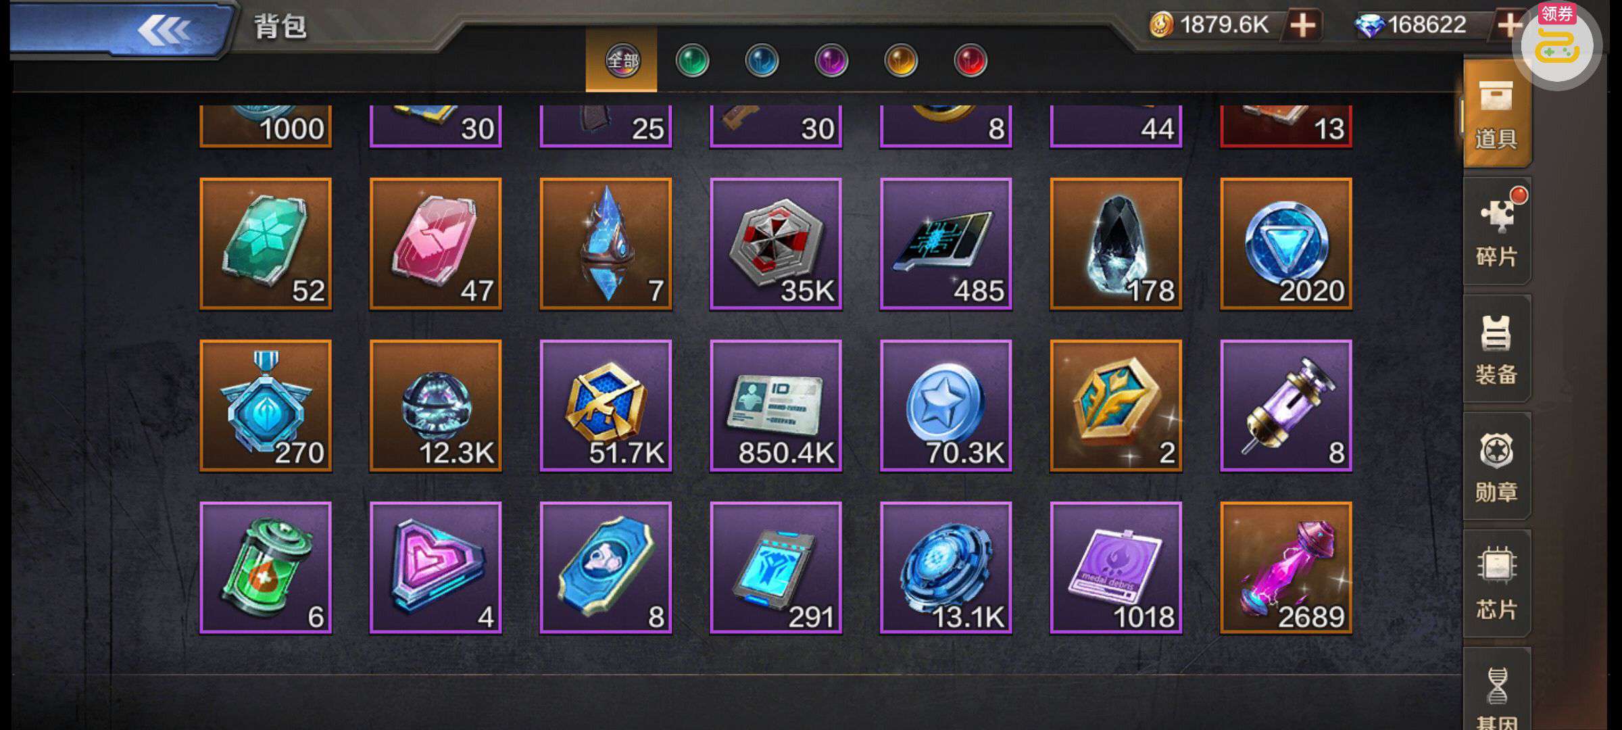This screenshot has width=1622, height=730.
Task: Filter items by red quality orb
Action: click(970, 61)
